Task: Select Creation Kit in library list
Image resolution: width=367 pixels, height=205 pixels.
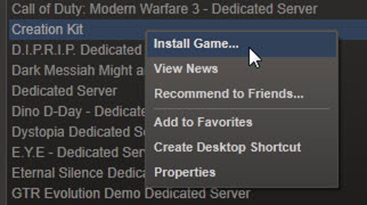Action: (47, 29)
